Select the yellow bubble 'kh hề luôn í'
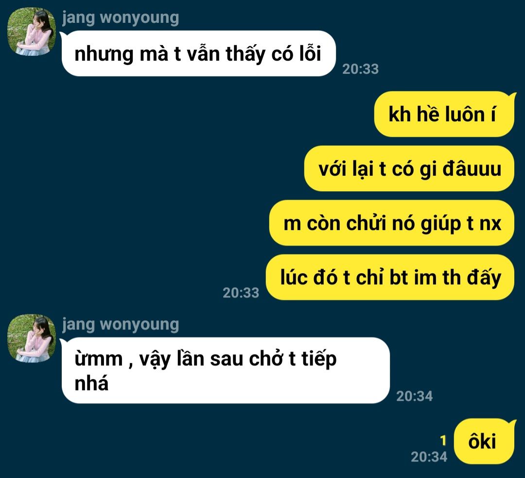 point(444,114)
